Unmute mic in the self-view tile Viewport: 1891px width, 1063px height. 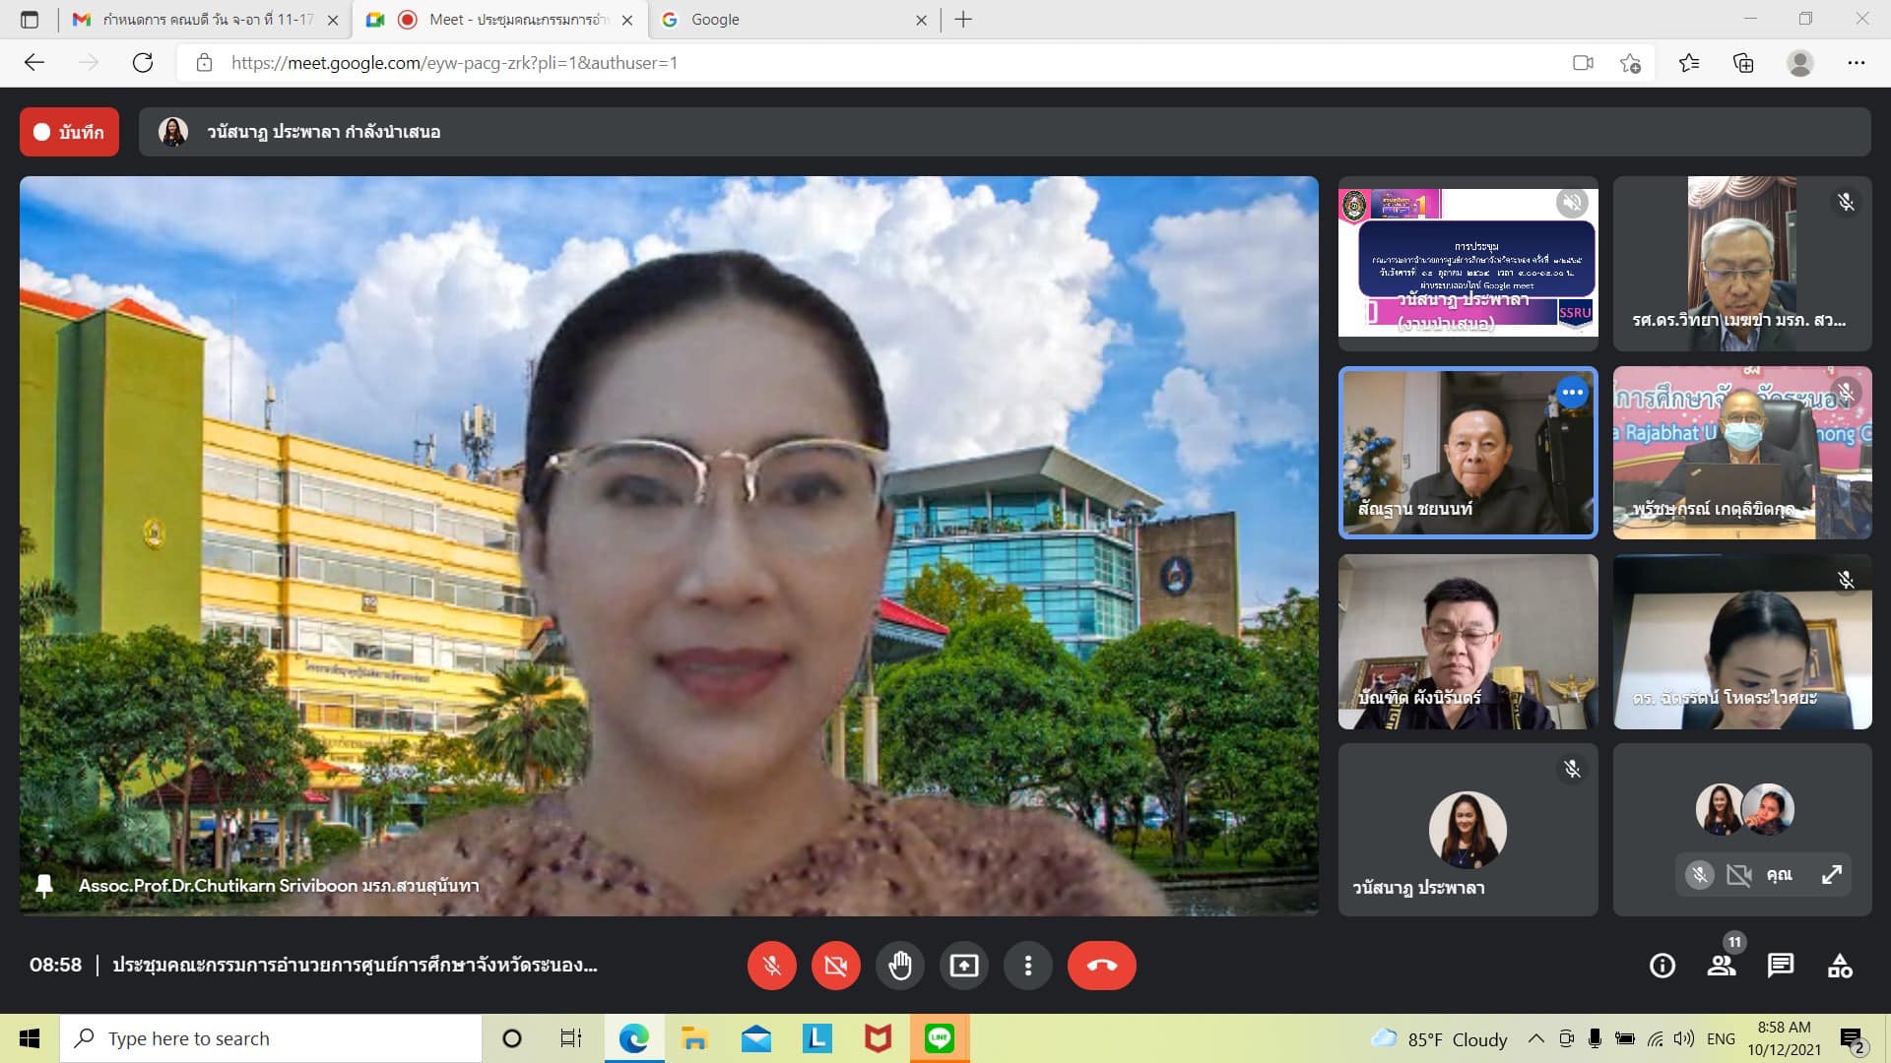[x=1699, y=875]
